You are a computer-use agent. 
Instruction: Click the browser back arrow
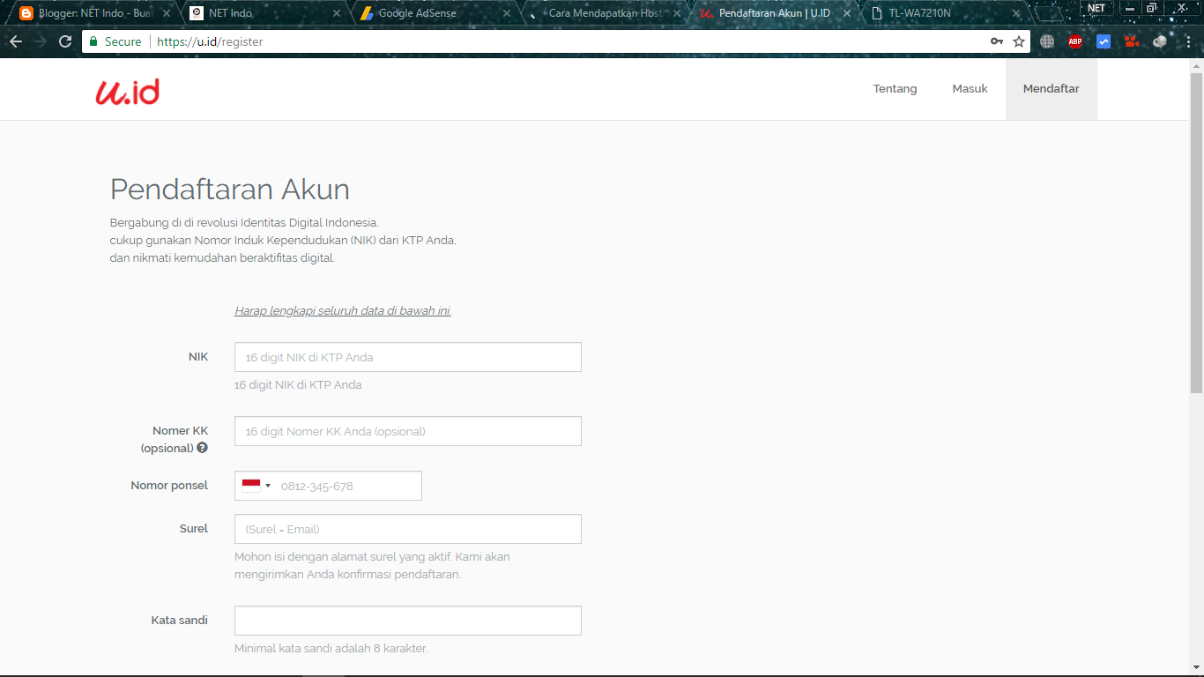pos(16,41)
